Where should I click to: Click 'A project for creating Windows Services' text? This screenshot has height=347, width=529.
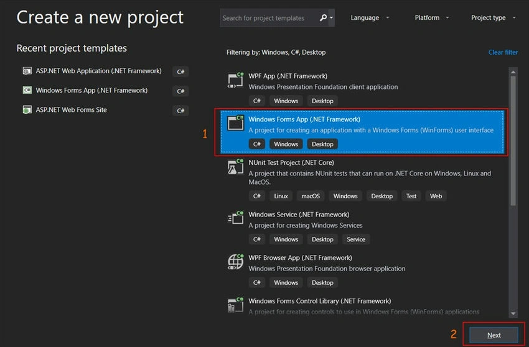coord(306,225)
